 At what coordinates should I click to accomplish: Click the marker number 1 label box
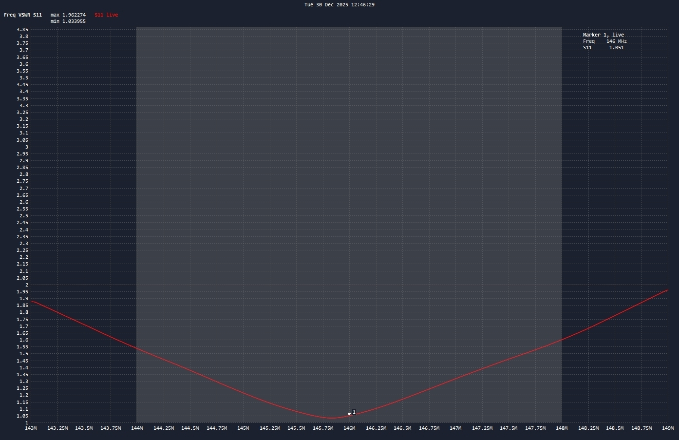(x=354, y=412)
